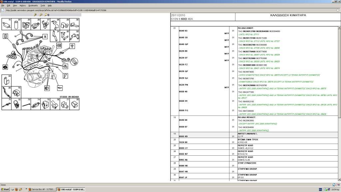Zoom out of the wiring diagram
Viewport: 341px width, 192px height.
(41, 15)
